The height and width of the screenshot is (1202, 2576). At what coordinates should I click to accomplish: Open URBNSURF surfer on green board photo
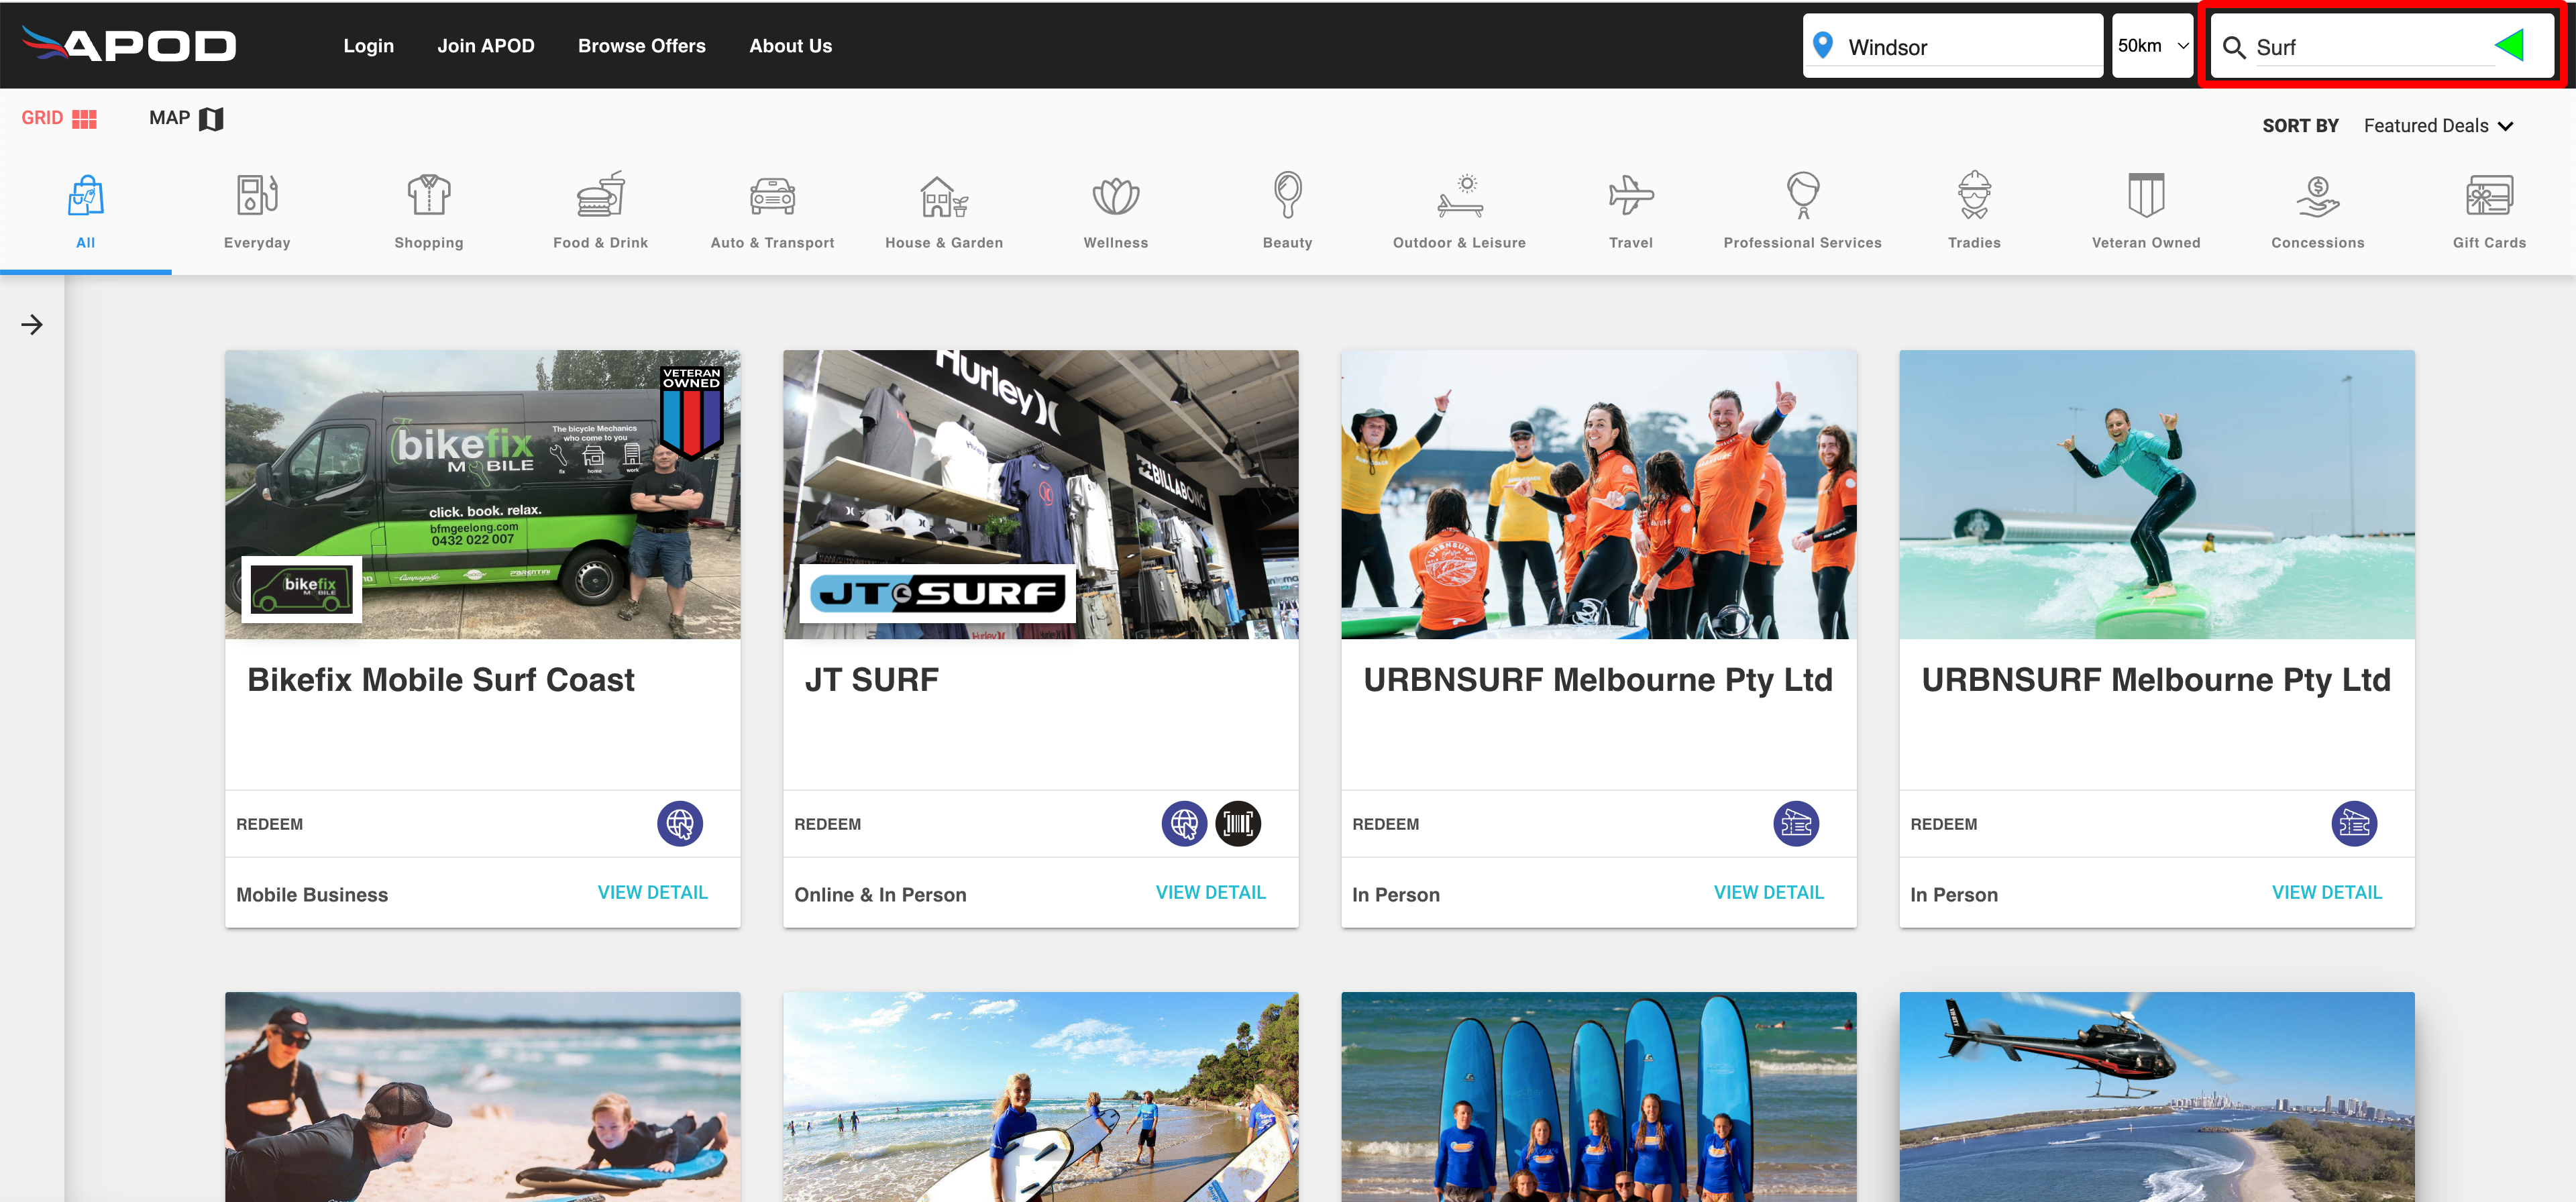(x=2156, y=494)
